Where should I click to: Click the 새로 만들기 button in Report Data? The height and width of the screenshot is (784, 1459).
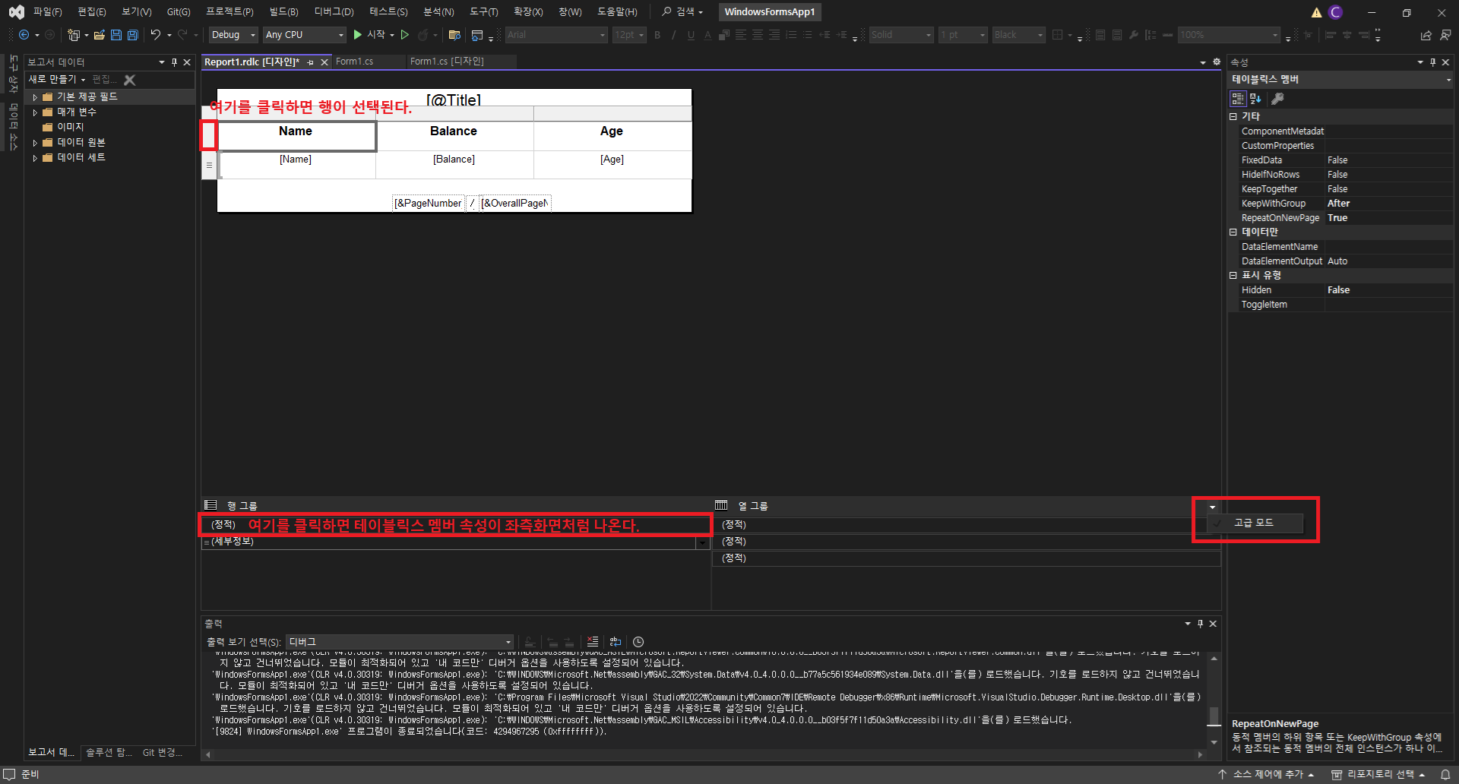pyautogui.click(x=56, y=80)
